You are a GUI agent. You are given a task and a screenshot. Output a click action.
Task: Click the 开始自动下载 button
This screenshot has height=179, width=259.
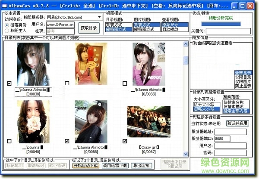(x=86, y=166)
